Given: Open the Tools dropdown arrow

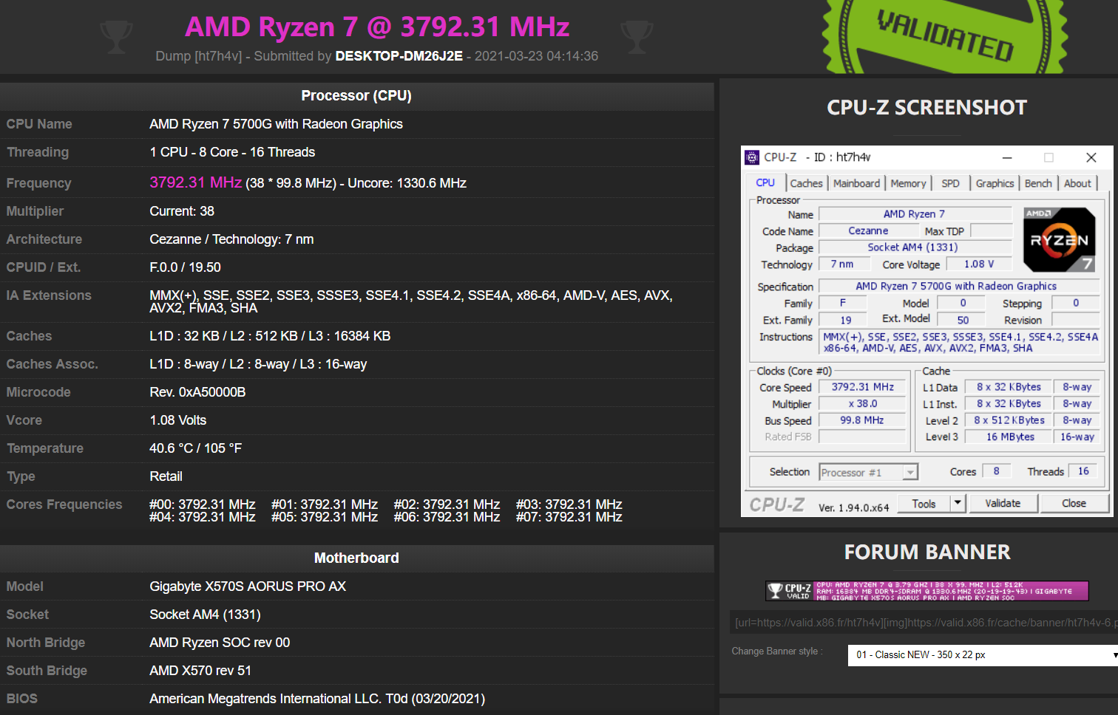Looking at the screenshot, I should pos(958,503).
